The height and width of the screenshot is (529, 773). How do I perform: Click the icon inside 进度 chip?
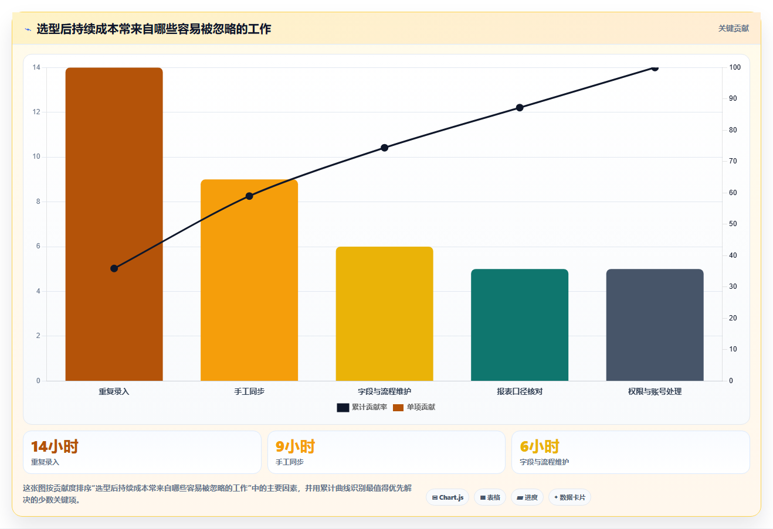(x=520, y=497)
